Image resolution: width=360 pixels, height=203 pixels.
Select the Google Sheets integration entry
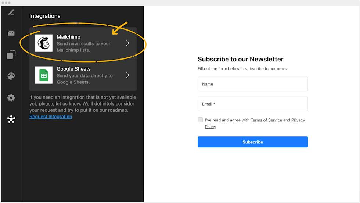(83, 75)
